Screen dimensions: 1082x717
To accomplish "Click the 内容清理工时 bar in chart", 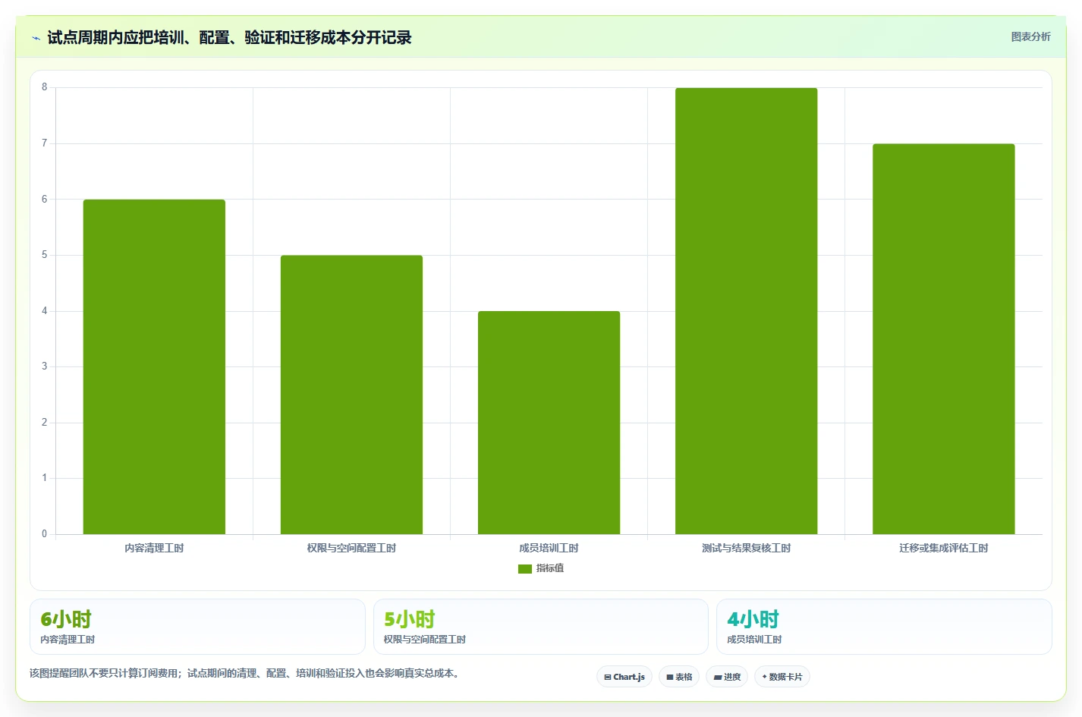I will (154, 366).
